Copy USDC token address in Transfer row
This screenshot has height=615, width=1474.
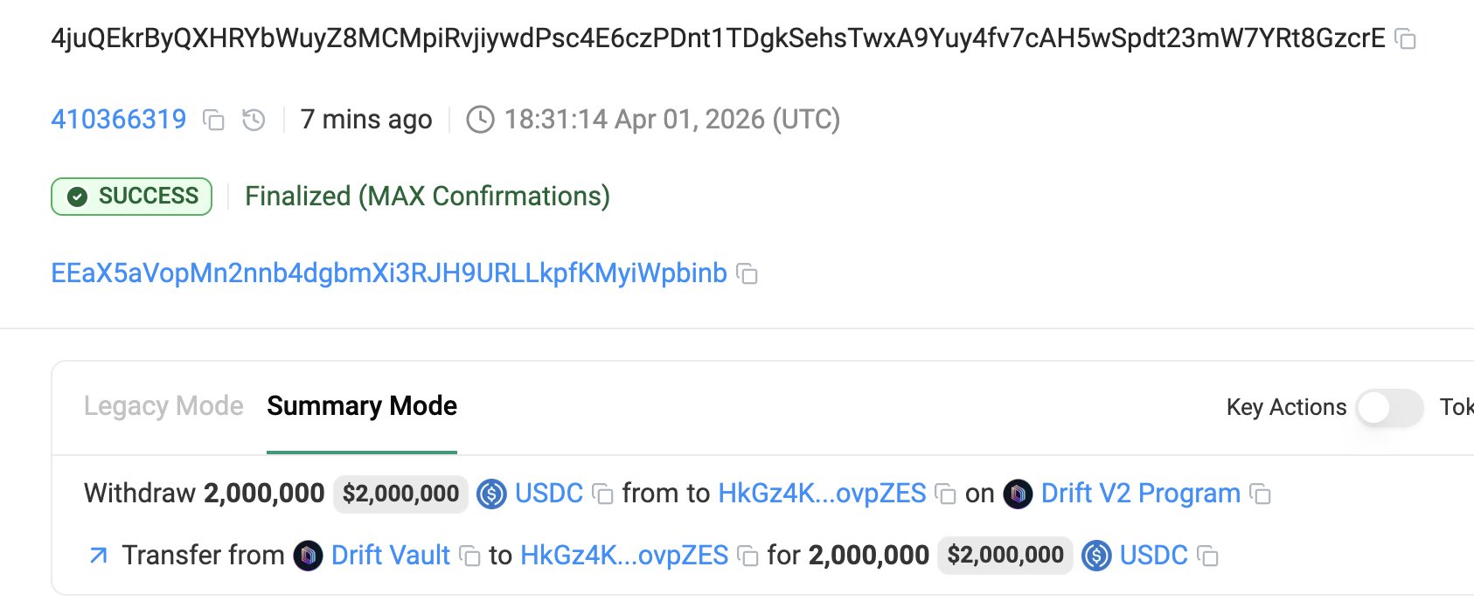click(1207, 556)
